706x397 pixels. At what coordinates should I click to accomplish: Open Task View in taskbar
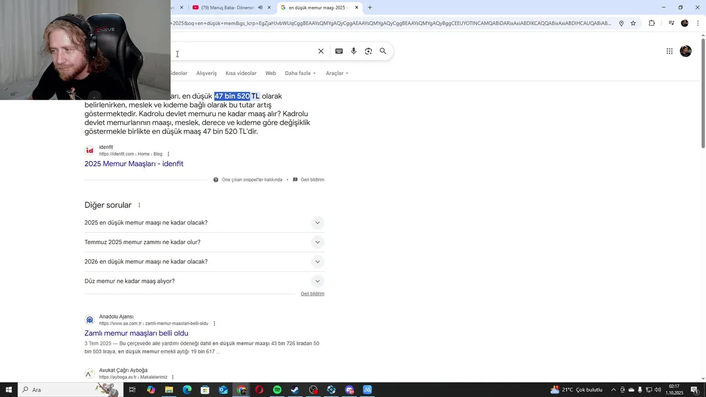click(x=132, y=390)
